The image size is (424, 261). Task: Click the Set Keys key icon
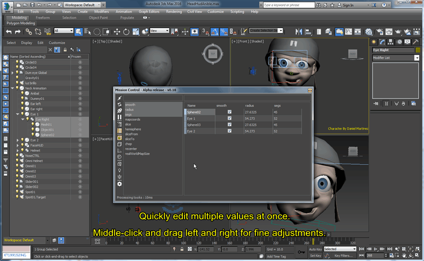point(301,252)
